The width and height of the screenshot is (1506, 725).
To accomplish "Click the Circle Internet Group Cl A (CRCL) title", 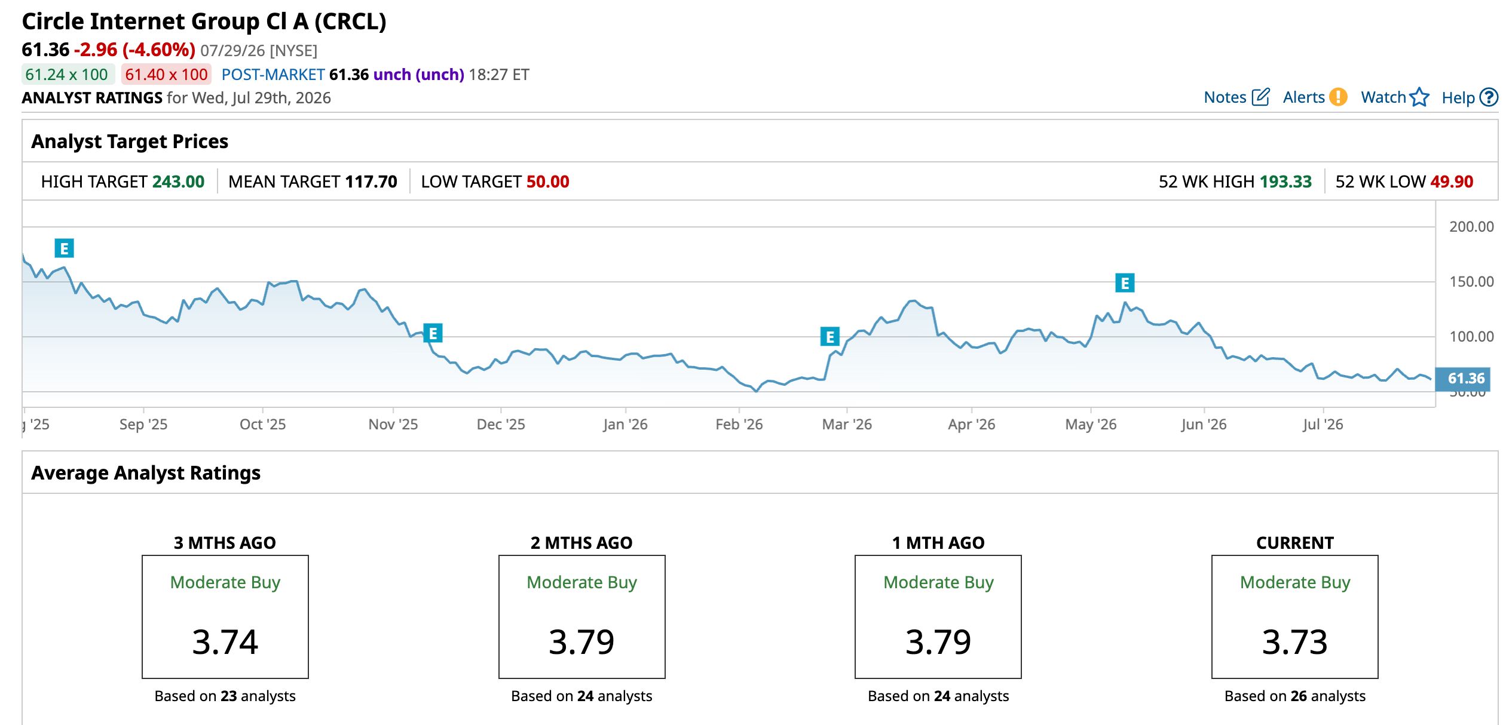I will pyautogui.click(x=204, y=21).
